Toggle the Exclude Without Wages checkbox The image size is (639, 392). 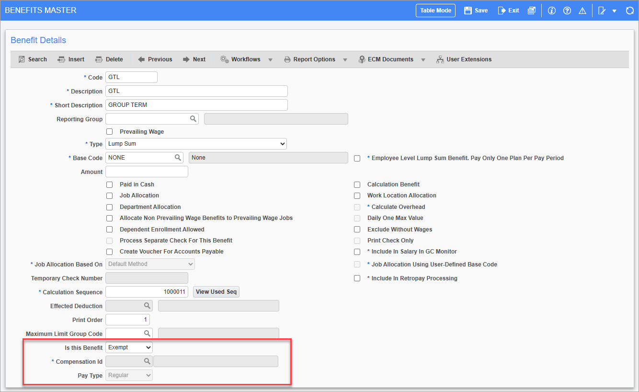point(357,230)
